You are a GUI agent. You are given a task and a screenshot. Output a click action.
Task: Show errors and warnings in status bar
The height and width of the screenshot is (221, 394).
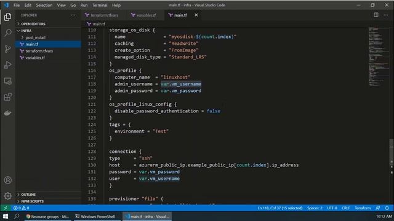pos(22,208)
